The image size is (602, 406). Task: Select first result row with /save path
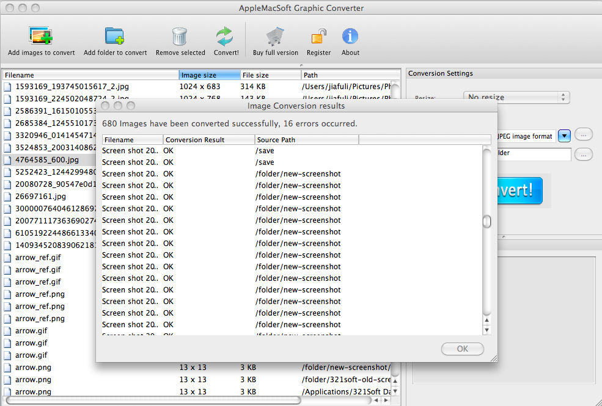click(x=292, y=151)
